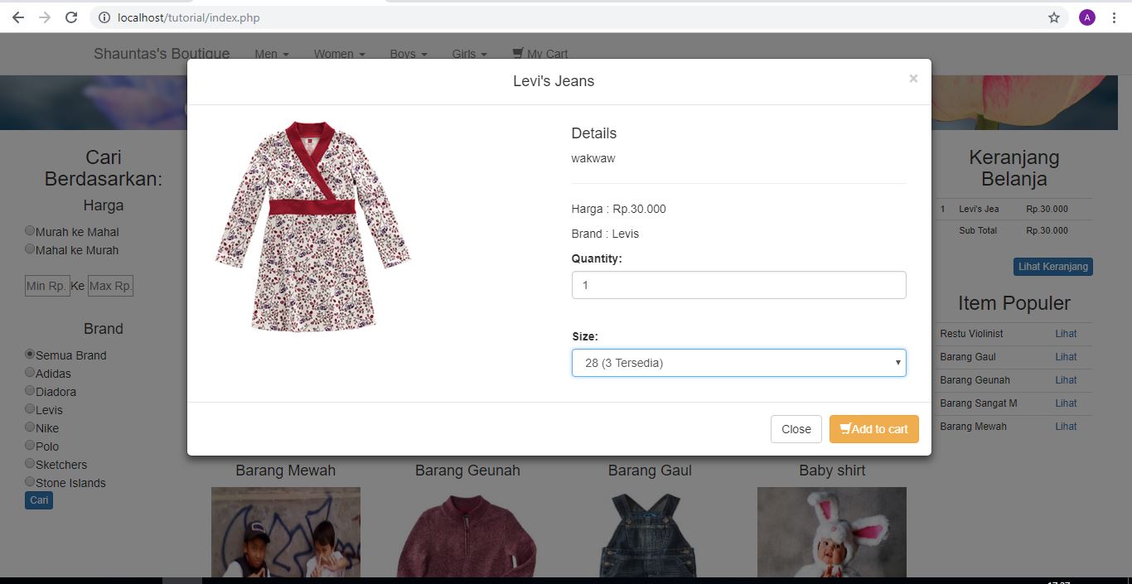Select the Nike brand option
The height and width of the screenshot is (584, 1132).
[30, 427]
